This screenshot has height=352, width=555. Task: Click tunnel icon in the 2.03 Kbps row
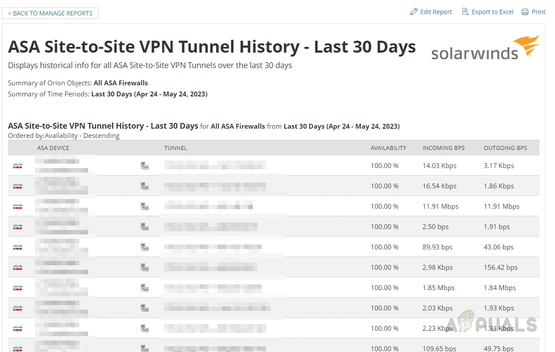144,308
